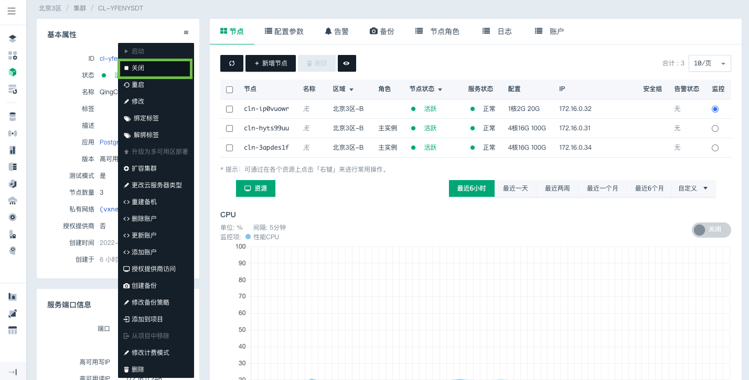
Task: Check the select-all checkbox in the table header
Action: [x=229, y=90]
